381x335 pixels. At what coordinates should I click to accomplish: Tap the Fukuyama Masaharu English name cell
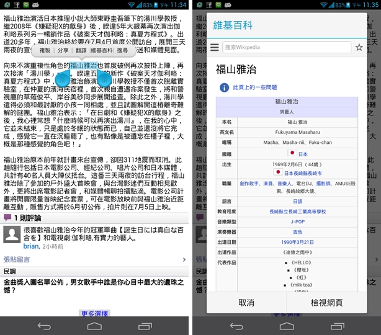tap(298, 132)
